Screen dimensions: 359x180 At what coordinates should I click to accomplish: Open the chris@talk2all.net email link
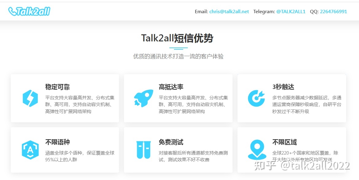click(229, 11)
